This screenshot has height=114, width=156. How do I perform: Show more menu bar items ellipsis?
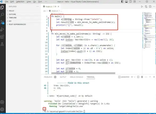pyautogui.click(x=46, y=2)
